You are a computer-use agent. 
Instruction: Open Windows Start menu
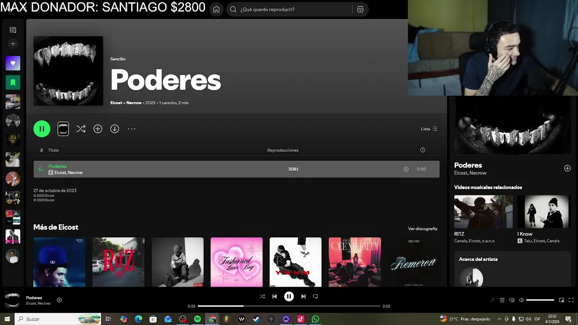[7, 319]
